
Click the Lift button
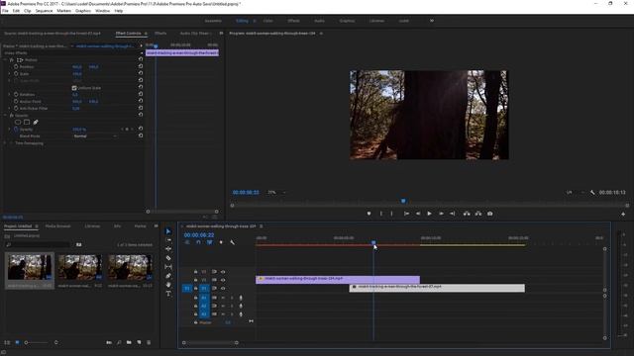click(x=467, y=214)
